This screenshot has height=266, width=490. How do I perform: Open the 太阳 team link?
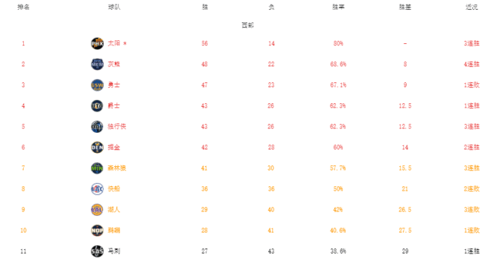point(114,43)
